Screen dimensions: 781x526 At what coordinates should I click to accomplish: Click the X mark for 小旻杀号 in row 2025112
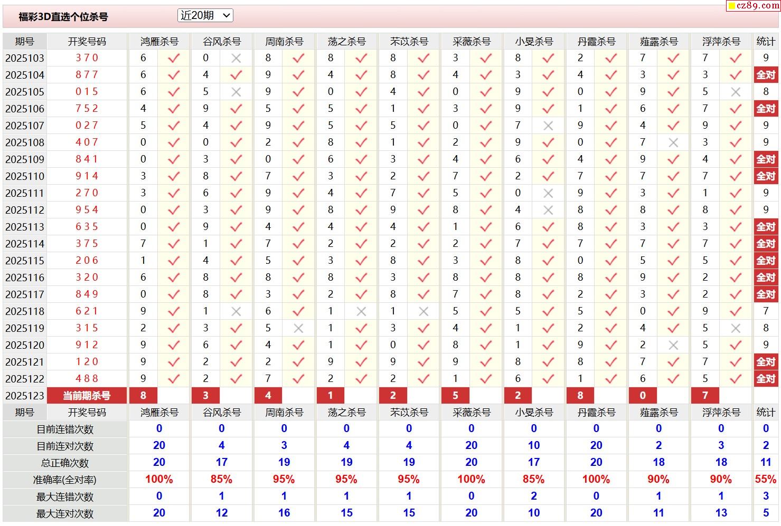point(548,211)
